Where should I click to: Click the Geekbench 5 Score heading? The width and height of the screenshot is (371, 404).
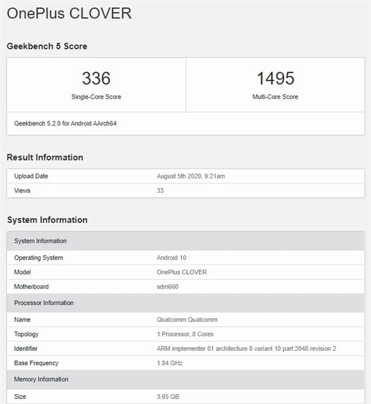[47, 46]
